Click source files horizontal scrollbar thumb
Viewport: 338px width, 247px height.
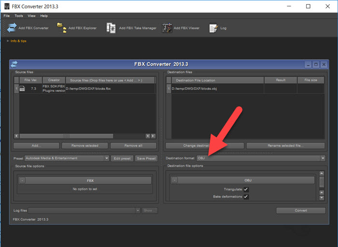pyautogui.click(x=66, y=136)
